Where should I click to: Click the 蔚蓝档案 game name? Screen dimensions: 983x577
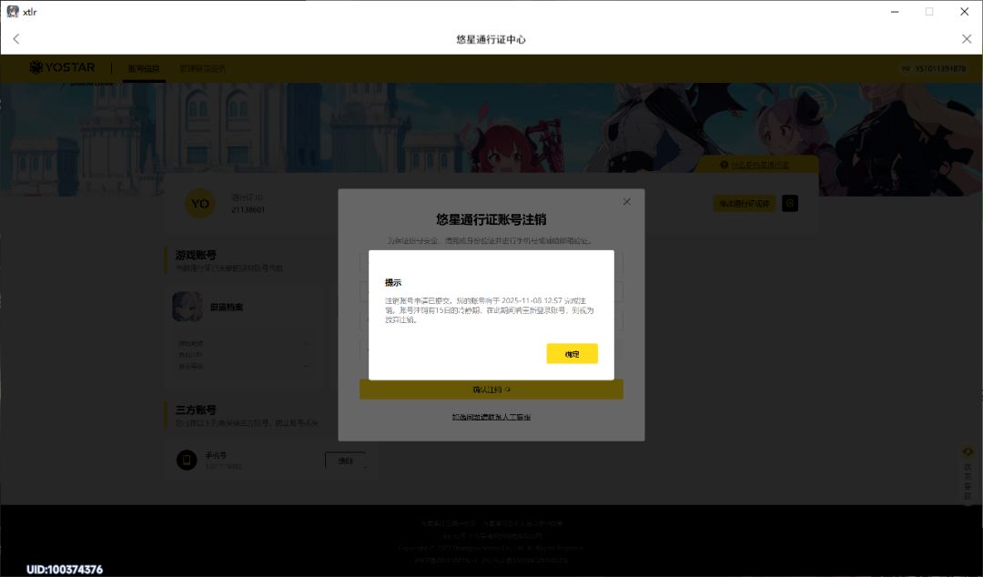coord(227,308)
